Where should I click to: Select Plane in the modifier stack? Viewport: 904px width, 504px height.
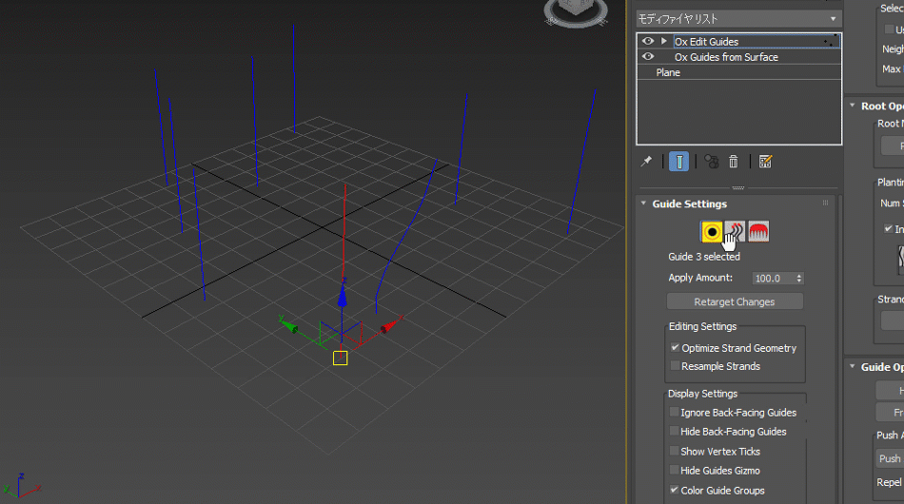pyautogui.click(x=668, y=72)
